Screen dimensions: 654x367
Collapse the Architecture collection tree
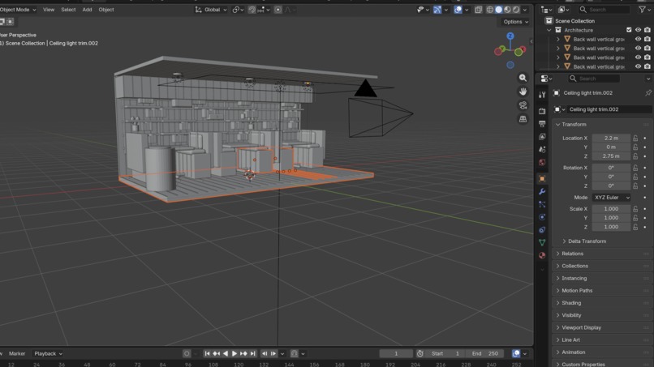549,30
